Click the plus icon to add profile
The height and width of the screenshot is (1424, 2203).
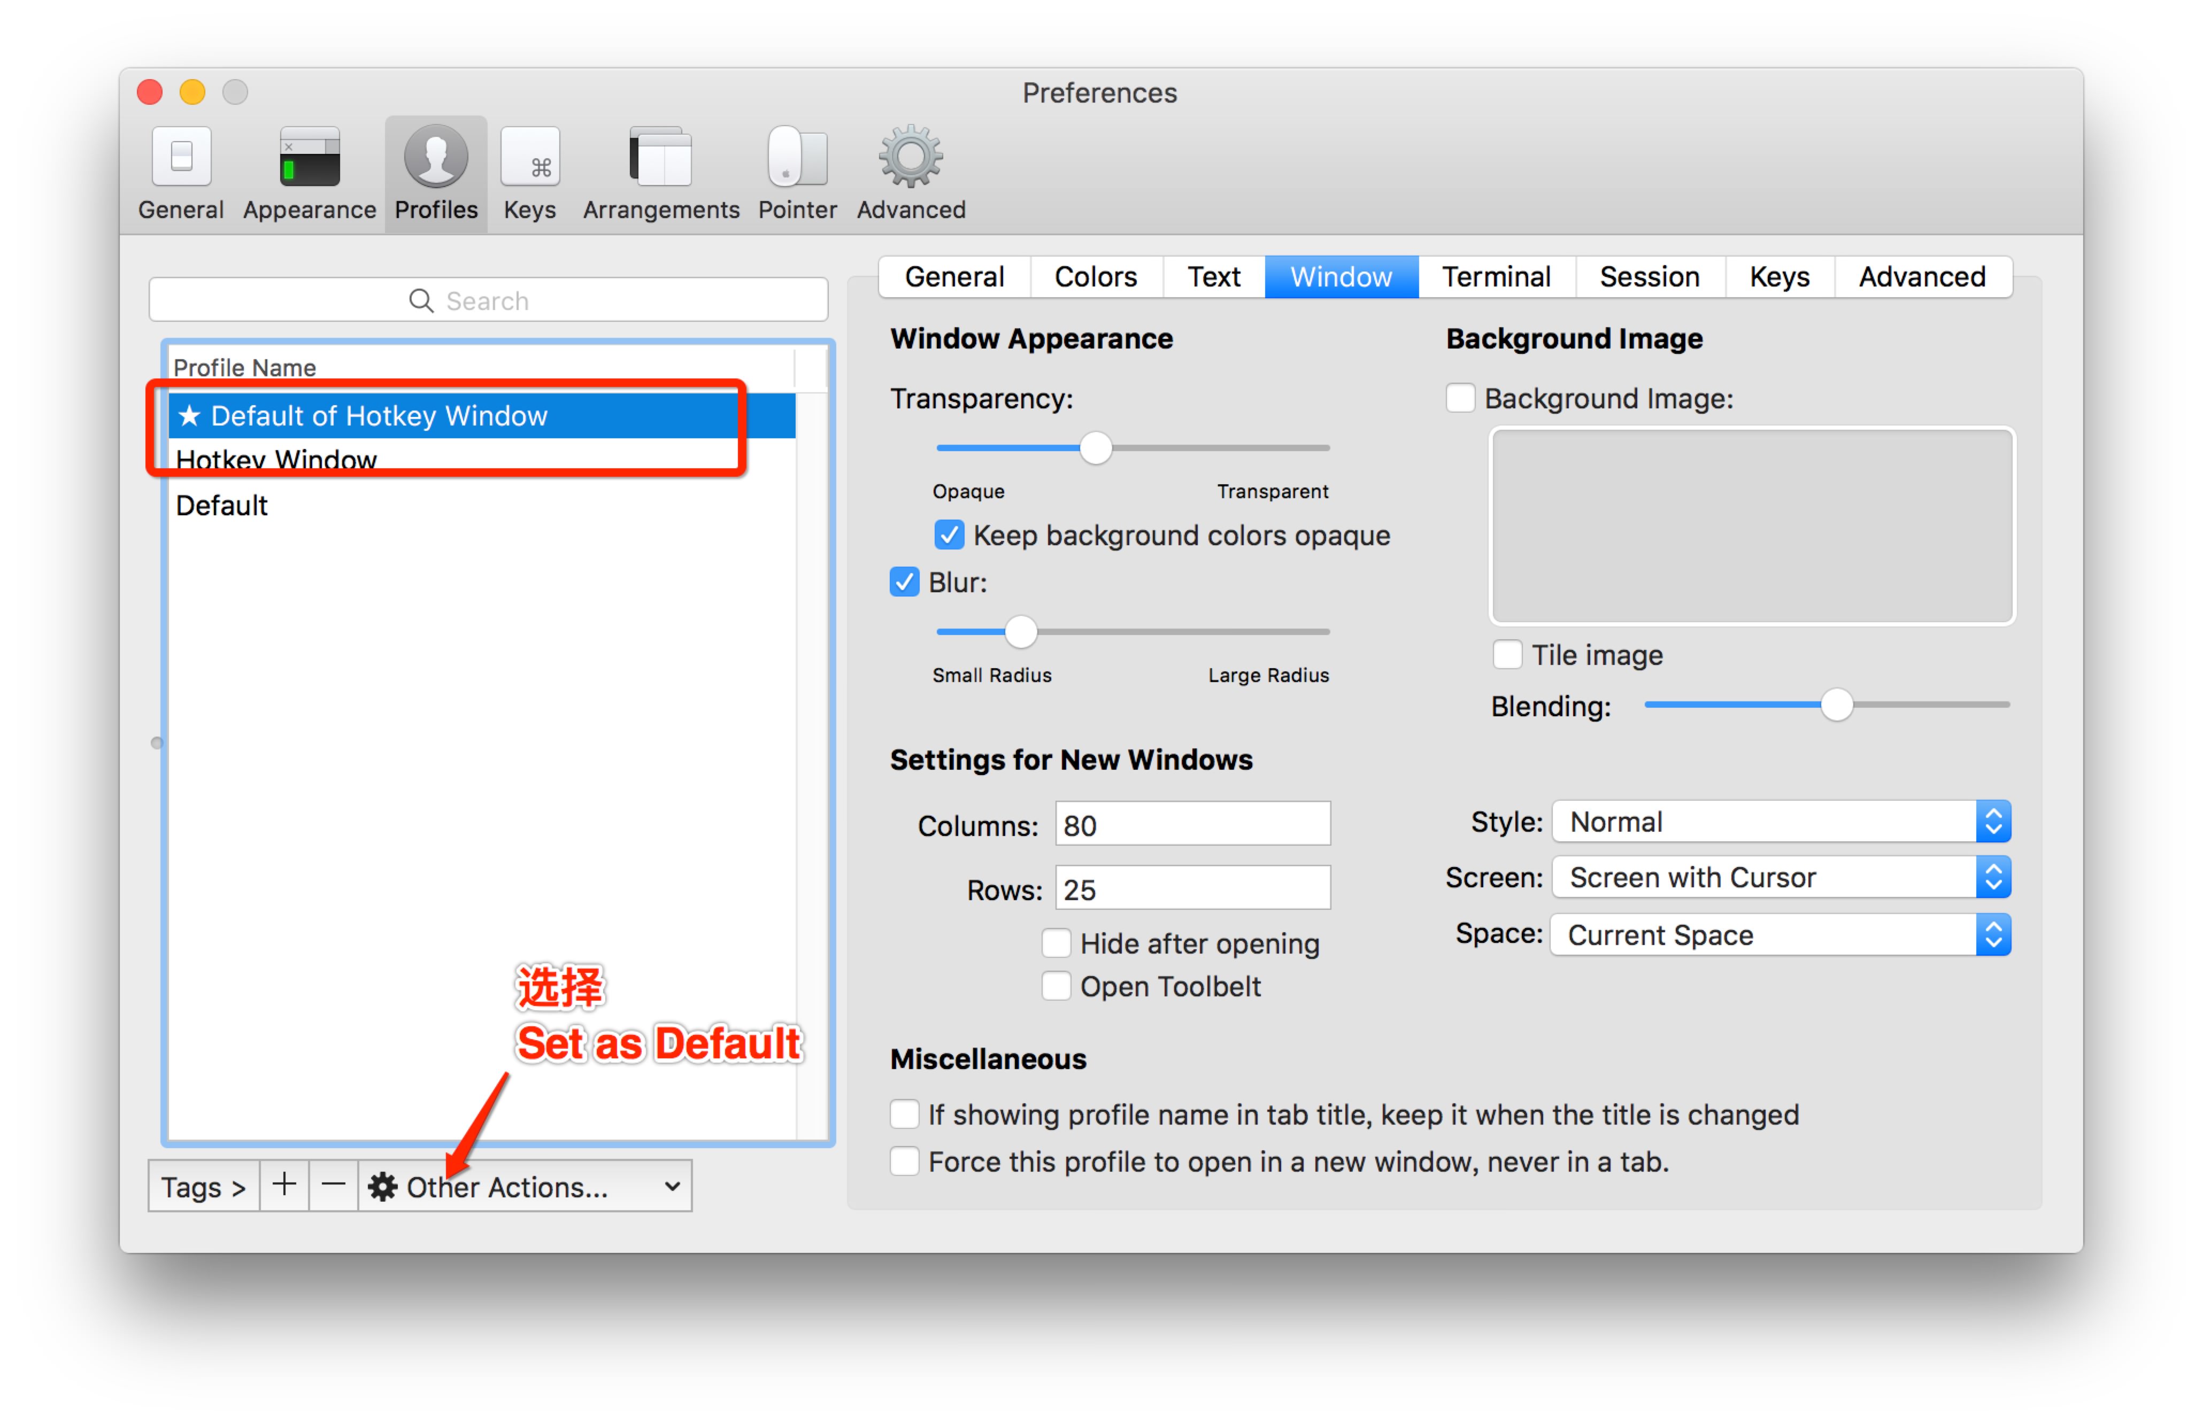point(284,1186)
